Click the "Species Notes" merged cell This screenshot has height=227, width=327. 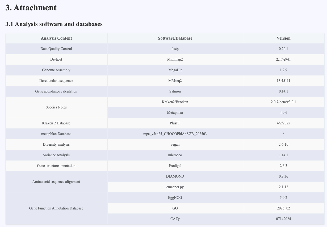pyautogui.click(x=56, y=107)
